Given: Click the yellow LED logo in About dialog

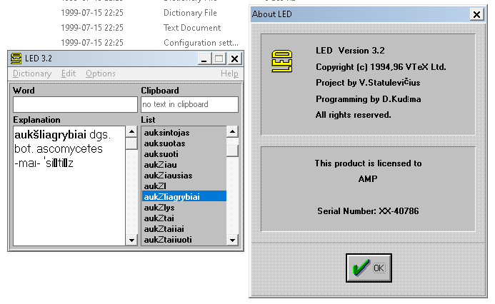Looking at the screenshot, I should [282, 61].
